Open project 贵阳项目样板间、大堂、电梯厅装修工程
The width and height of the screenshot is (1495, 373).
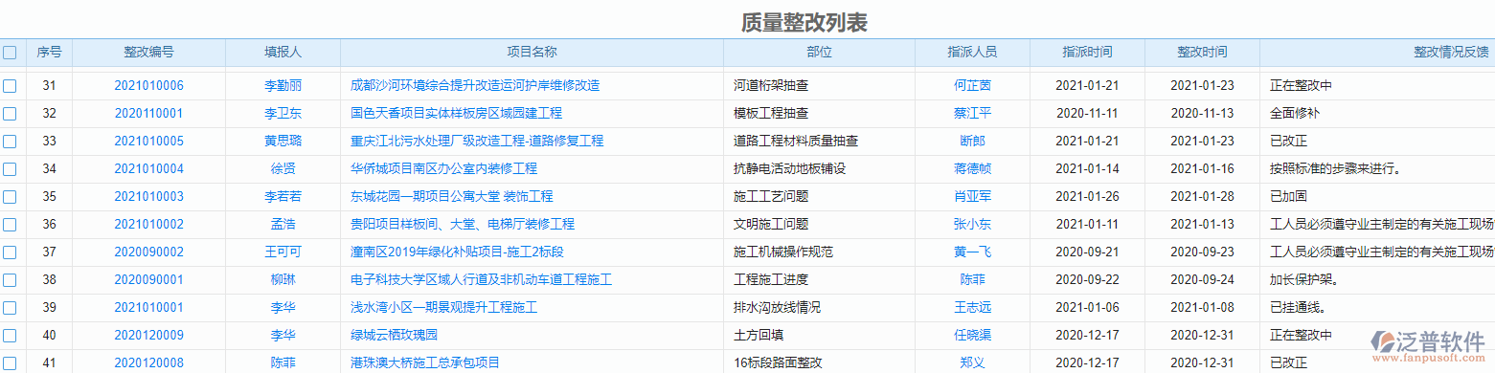tap(463, 225)
